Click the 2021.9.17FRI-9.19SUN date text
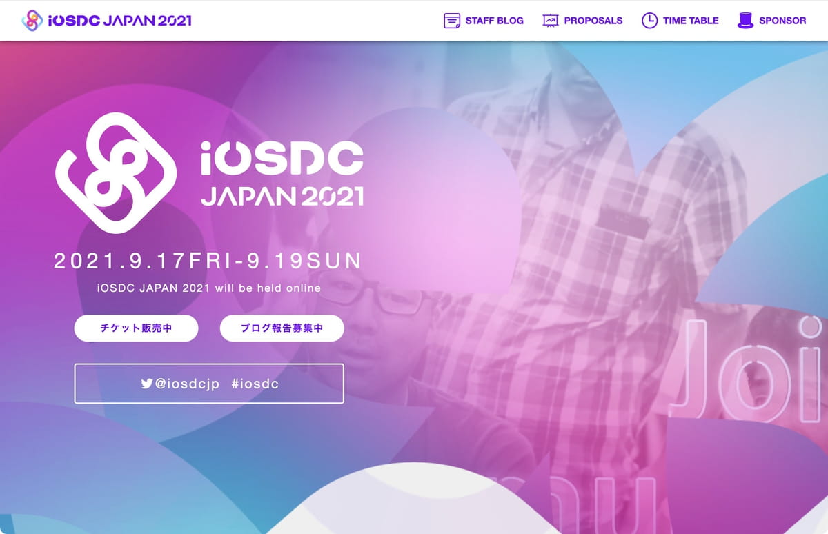This screenshot has height=534, width=828. point(208,261)
